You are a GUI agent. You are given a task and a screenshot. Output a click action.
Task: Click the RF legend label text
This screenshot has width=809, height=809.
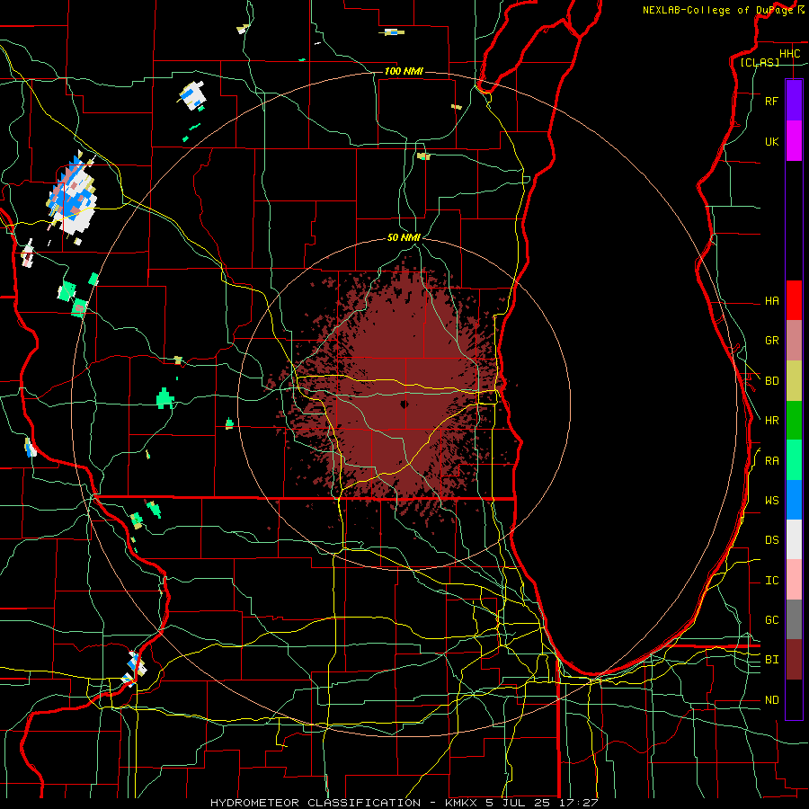(x=771, y=101)
